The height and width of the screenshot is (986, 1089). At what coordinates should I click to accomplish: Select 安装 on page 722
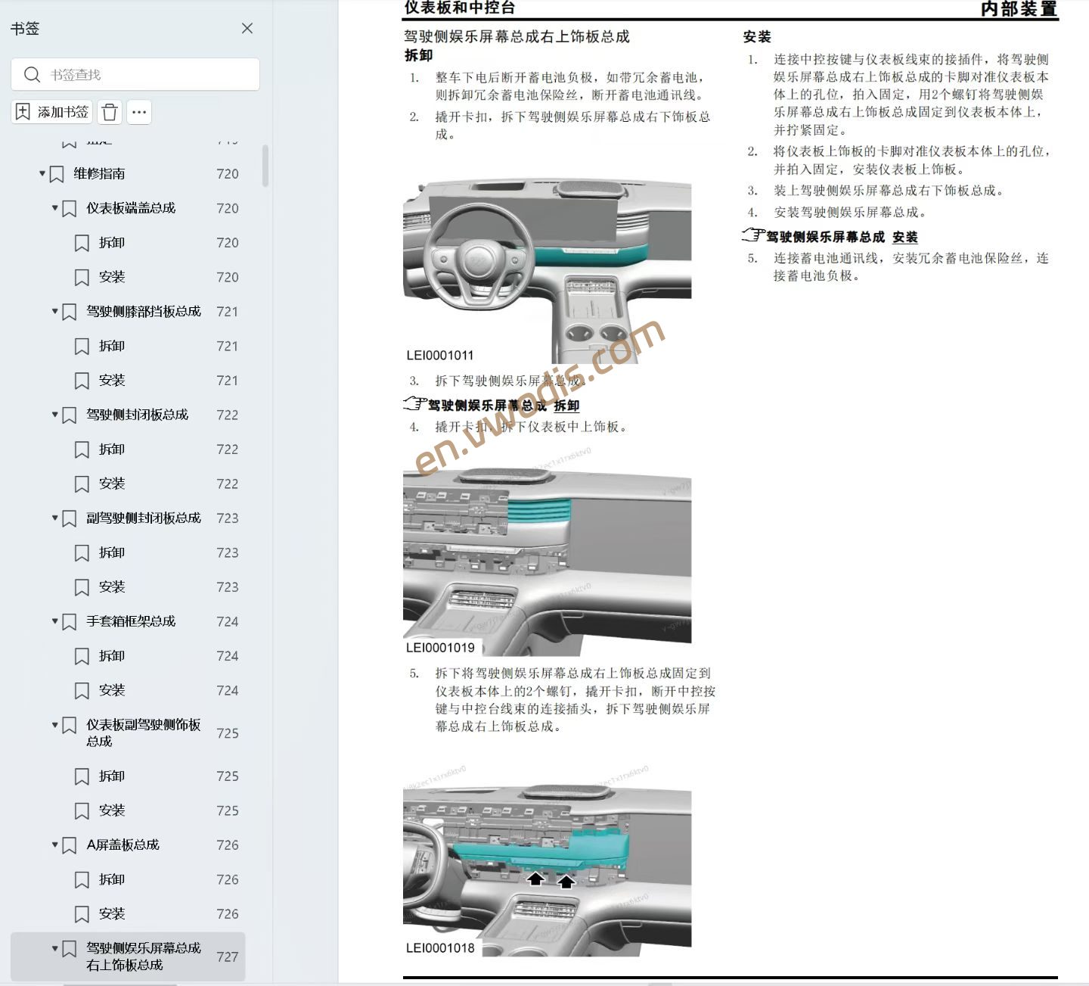(112, 483)
